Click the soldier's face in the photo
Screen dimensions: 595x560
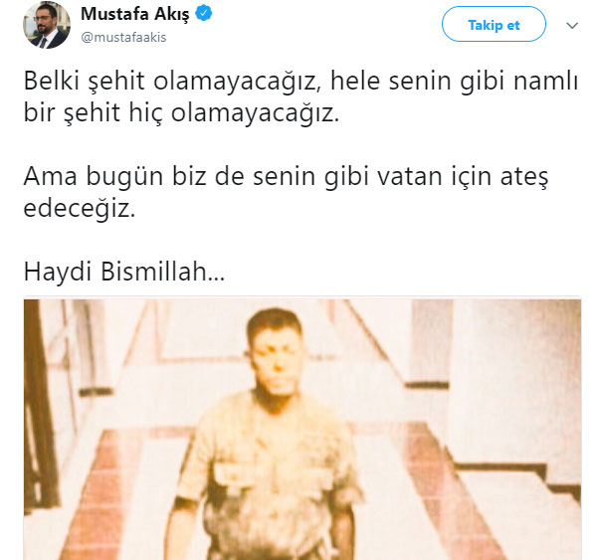pos(277,358)
